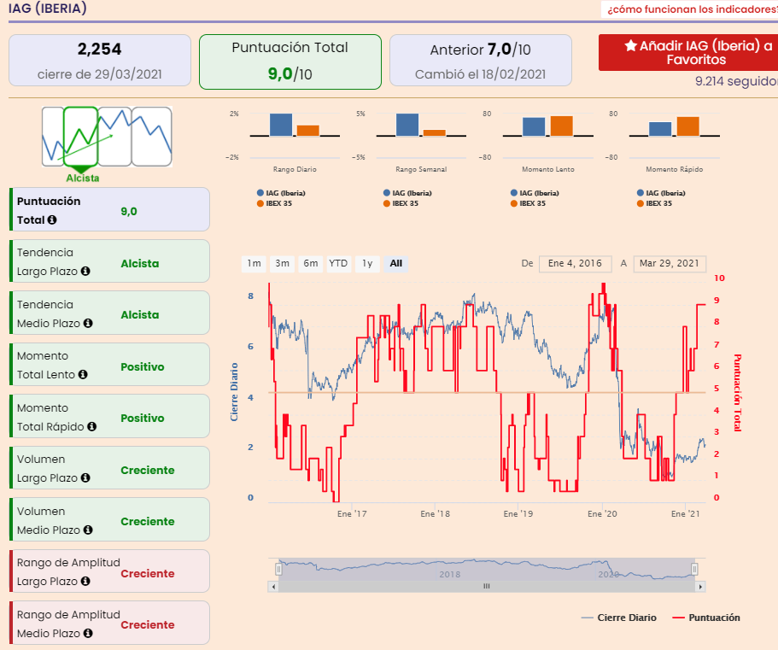Toggle IBEX 35 legend in Momento Lento
Image resolution: width=778 pixels, height=650 pixels.
[x=528, y=203]
